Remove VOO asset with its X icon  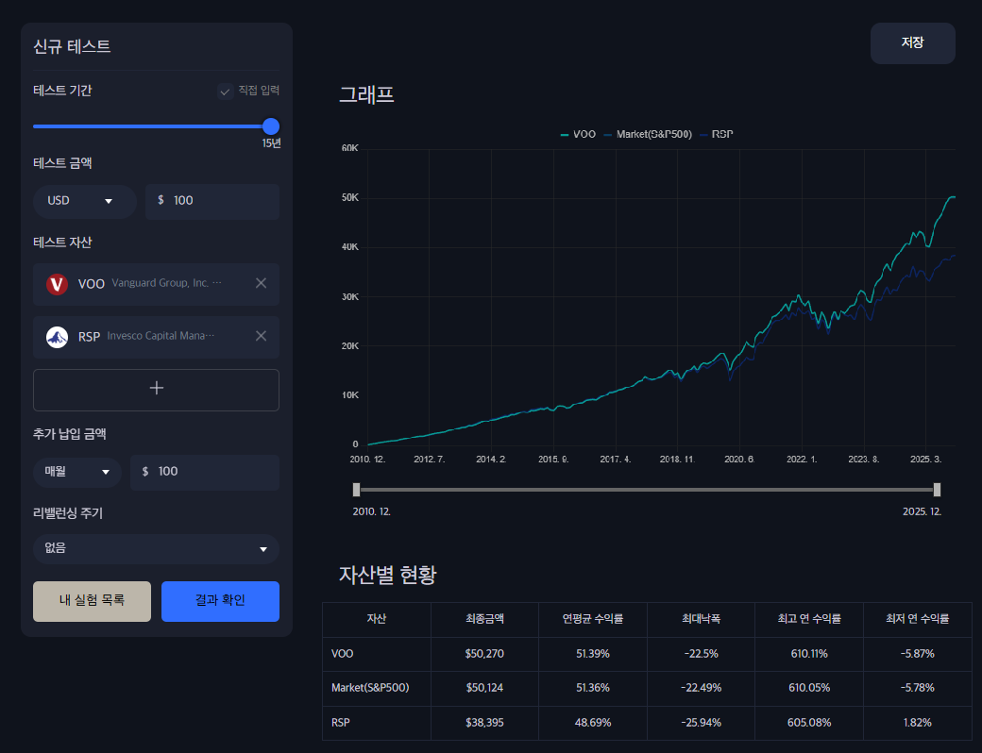coord(262,283)
